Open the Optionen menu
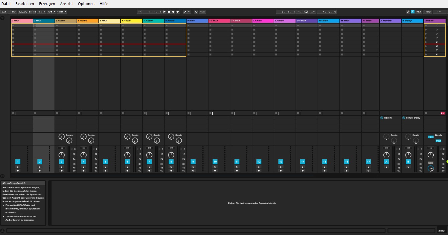This screenshot has width=448, height=235. click(x=86, y=4)
